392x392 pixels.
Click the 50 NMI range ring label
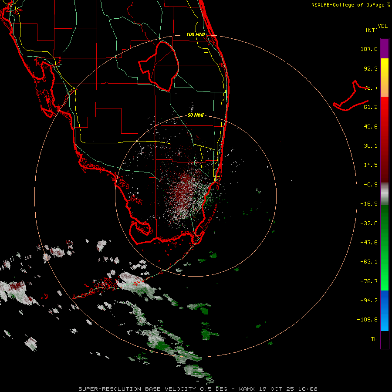196,115
